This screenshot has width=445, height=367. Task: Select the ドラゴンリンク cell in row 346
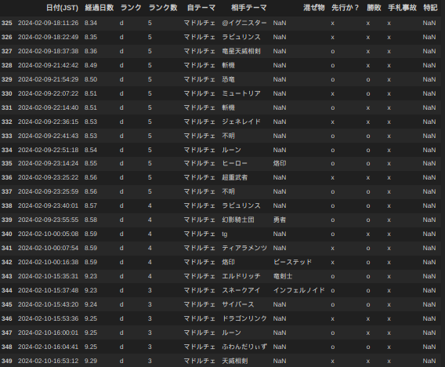click(x=244, y=318)
